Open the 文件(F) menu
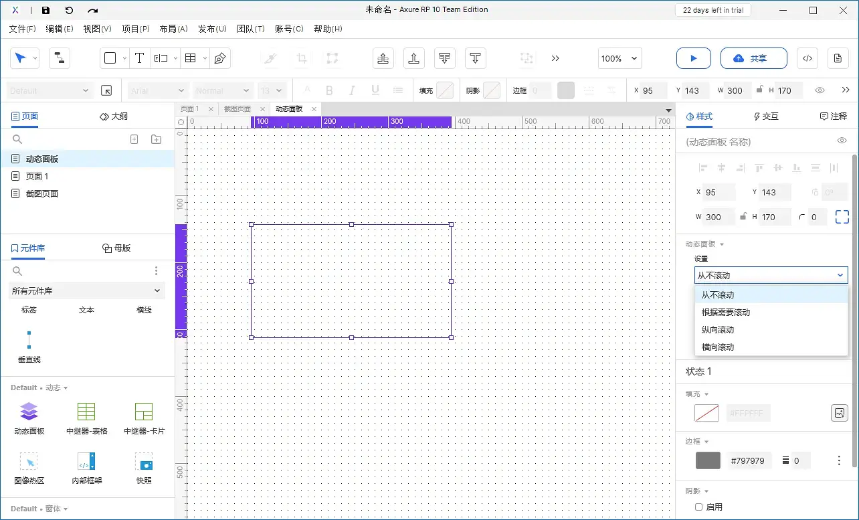Viewport: 859px width, 520px height. point(23,29)
